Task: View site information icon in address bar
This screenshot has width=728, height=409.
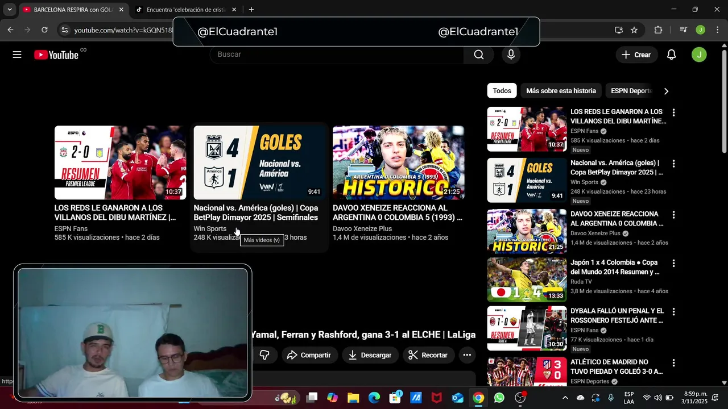Action: (65, 30)
